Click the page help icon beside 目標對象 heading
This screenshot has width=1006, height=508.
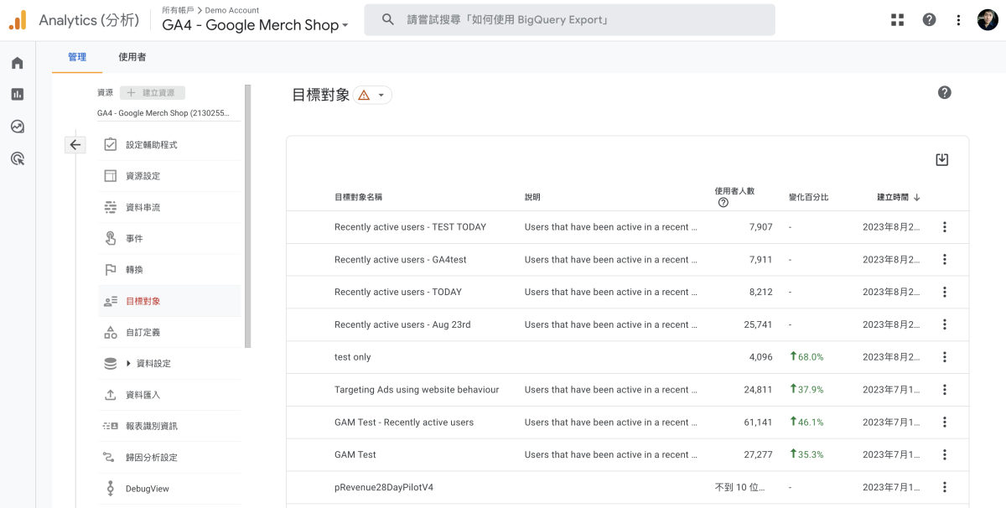click(x=945, y=93)
